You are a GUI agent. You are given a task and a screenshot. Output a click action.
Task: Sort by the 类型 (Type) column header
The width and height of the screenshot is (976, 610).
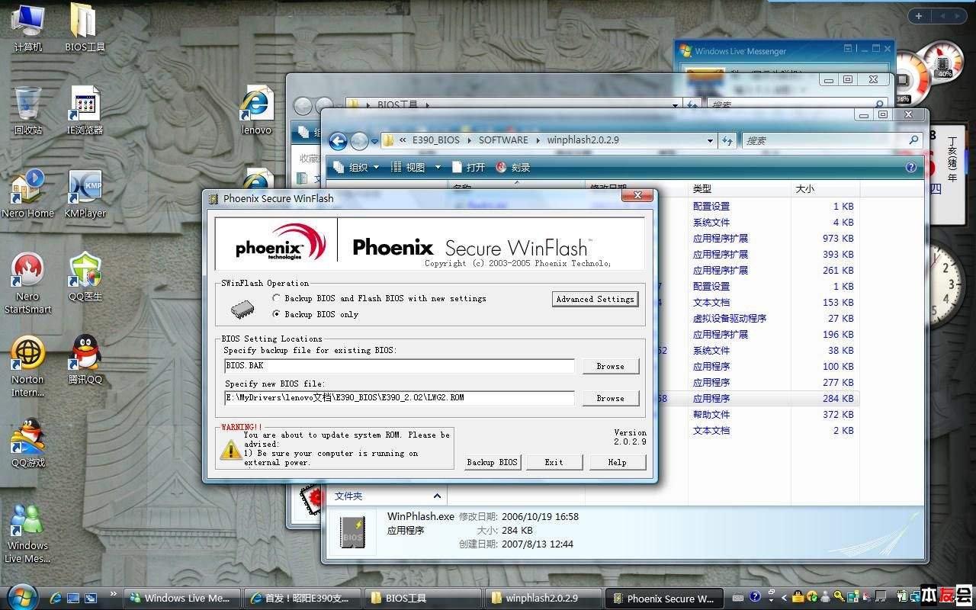tap(740, 188)
